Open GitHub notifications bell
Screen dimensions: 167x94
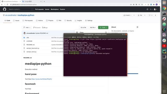(147, 9)
